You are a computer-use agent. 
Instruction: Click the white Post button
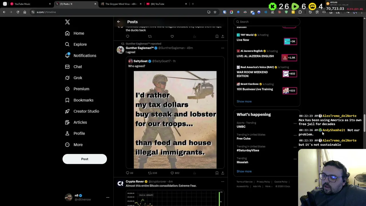[85, 159]
